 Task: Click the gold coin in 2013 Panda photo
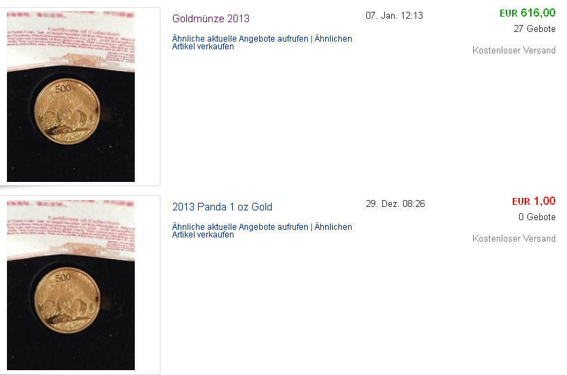pyautogui.click(x=67, y=300)
